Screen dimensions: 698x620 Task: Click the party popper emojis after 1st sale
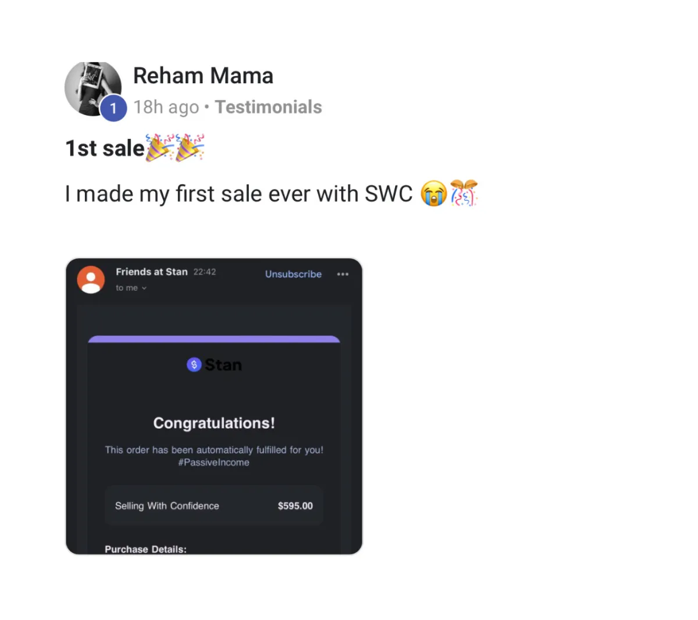[x=174, y=148]
